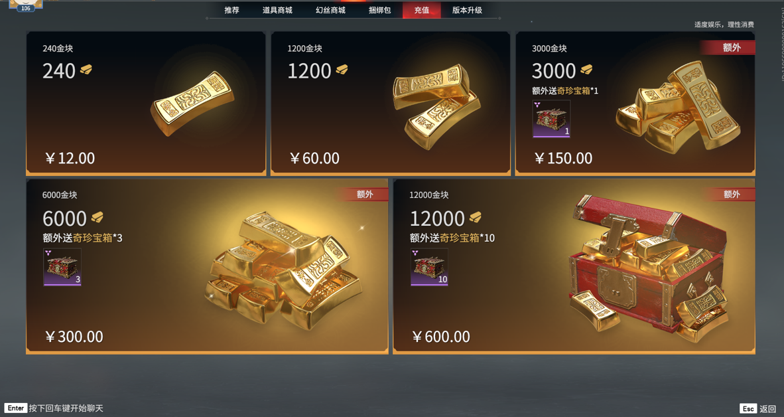
Task: Select the ¥150.00 price on 3000金块 card
Action: 564,158
